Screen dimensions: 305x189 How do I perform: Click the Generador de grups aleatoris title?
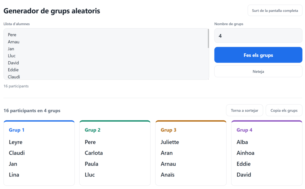(x=52, y=11)
